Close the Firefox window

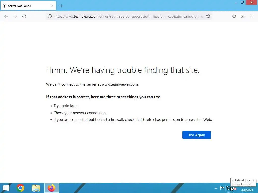pos(252,3)
